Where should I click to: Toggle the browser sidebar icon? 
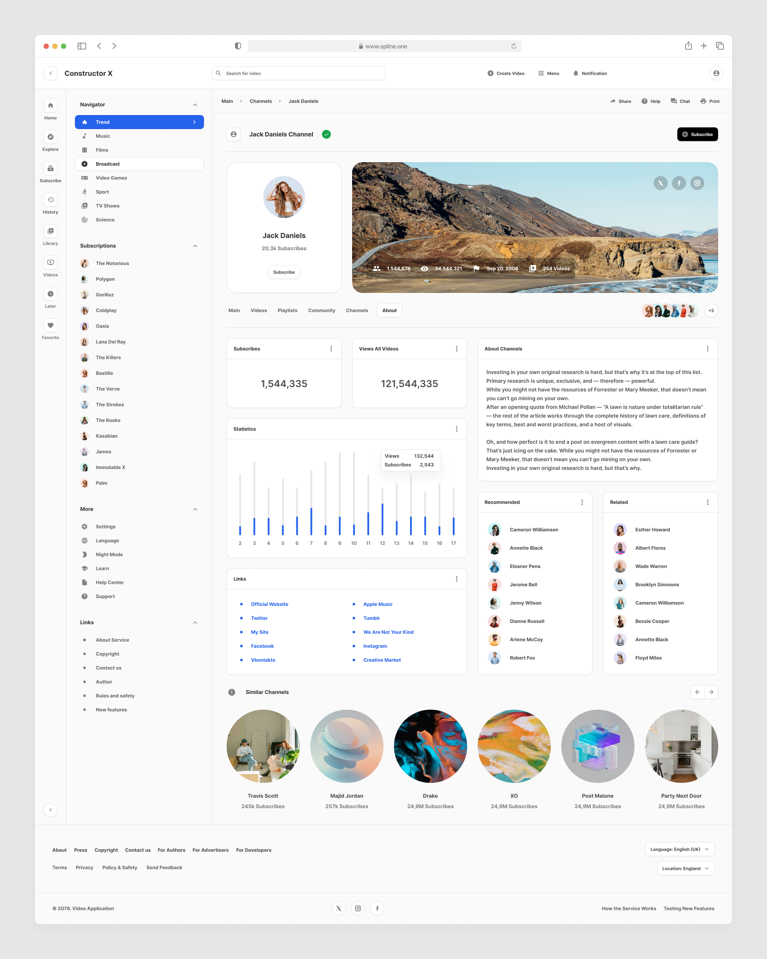click(x=82, y=46)
